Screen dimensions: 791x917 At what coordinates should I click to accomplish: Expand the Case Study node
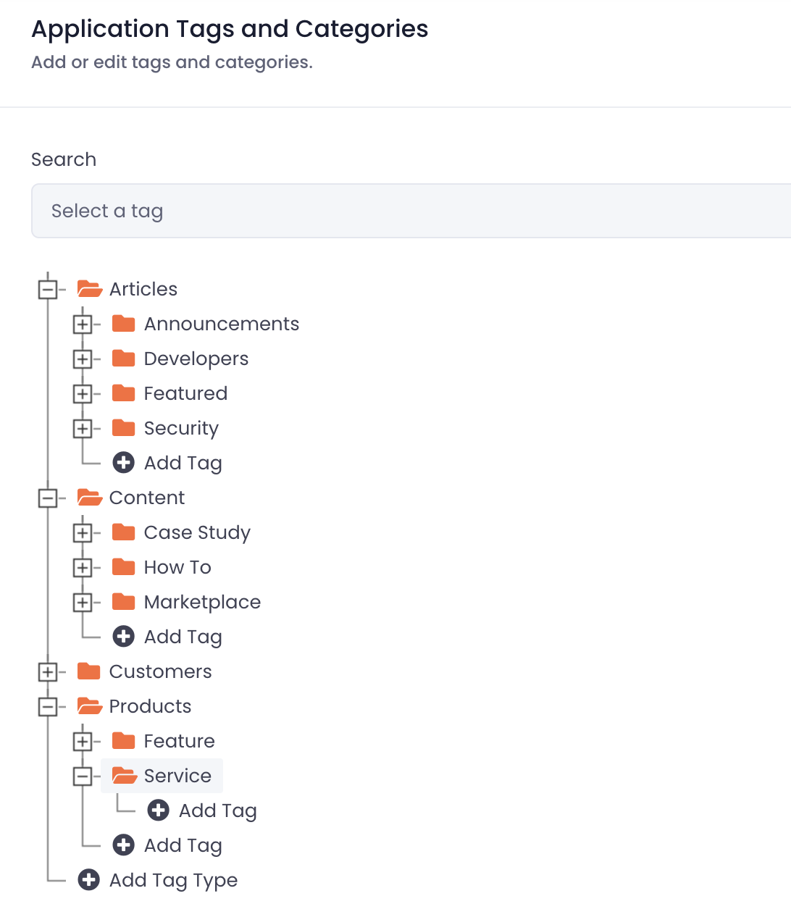tap(83, 533)
